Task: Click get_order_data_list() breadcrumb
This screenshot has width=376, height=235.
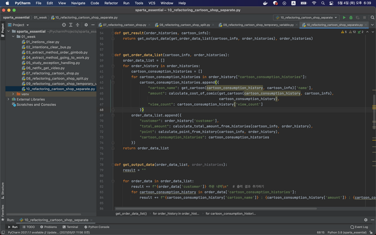Action: pyautogui.click(x=131, y=213)
